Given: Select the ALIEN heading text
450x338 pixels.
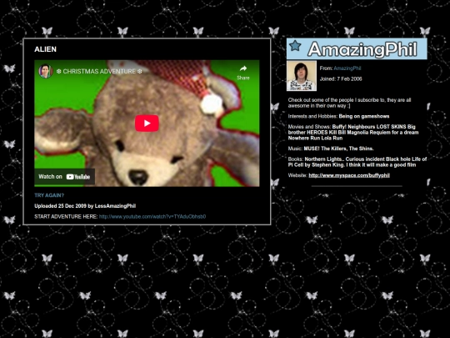Looking at the screenshot, I should point(45,49).
